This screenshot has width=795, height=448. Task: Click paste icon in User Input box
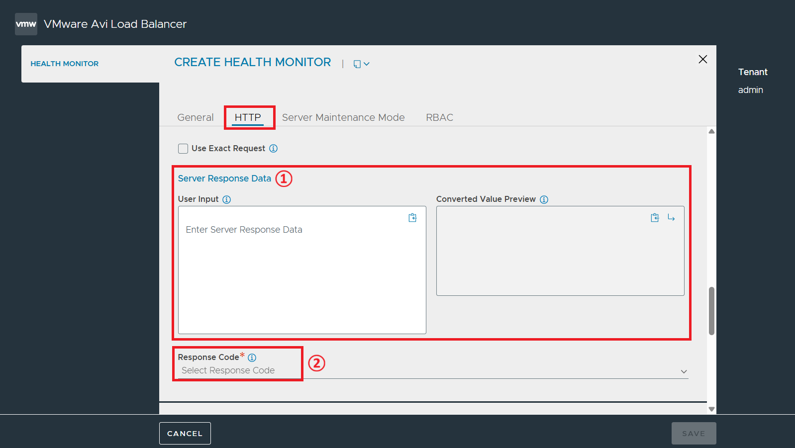click(x=412, y=218)
